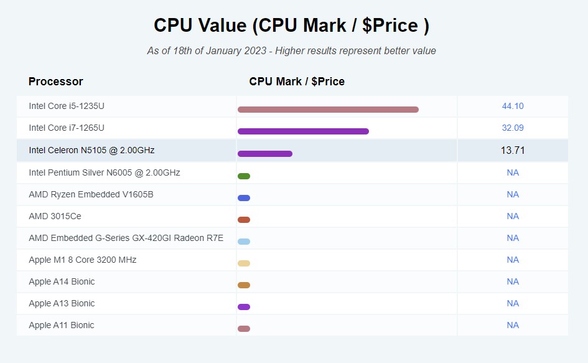Open the AMD Ryzen Embedded V1605B link
This screenshot has width=588, height=363.
[91, 194]
